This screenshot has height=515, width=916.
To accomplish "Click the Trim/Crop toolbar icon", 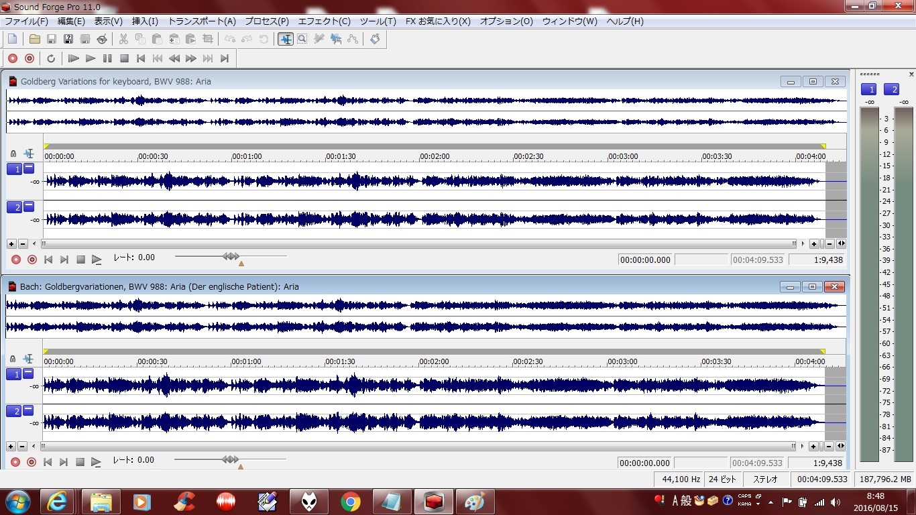I will pyautogui.click(x=207, y=39).
